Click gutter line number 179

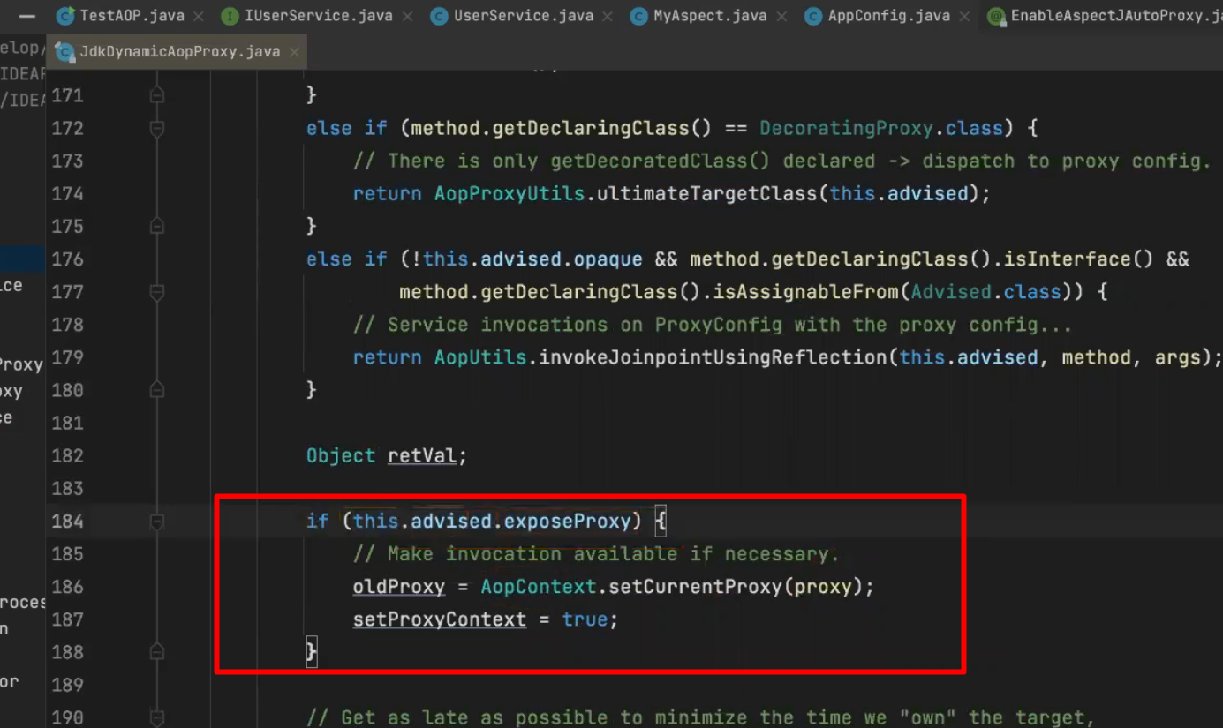pyautogui.click(x=68, y=357)
